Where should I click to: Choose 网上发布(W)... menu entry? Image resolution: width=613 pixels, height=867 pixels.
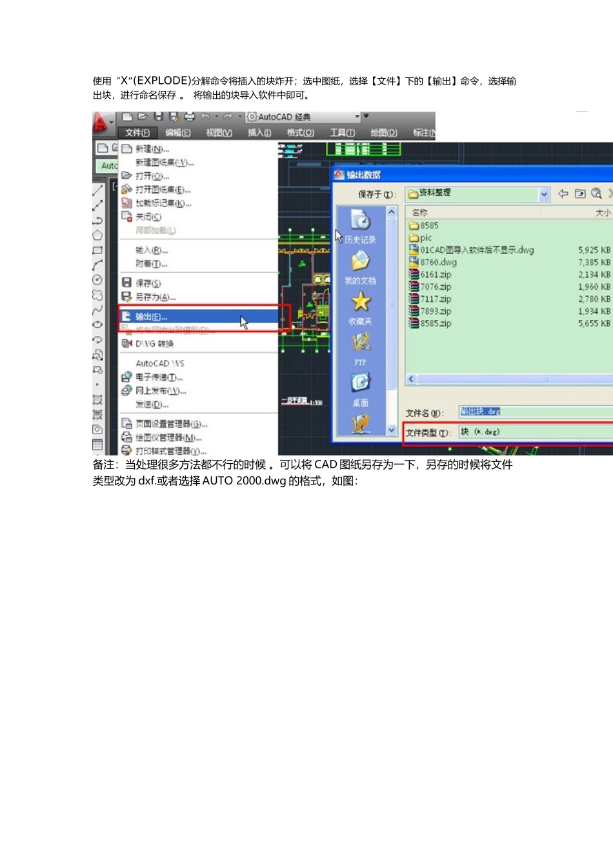199,391
